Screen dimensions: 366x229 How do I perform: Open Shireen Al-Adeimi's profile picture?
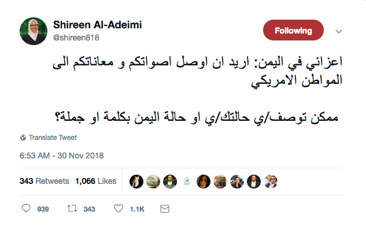(x=34, y=31)
